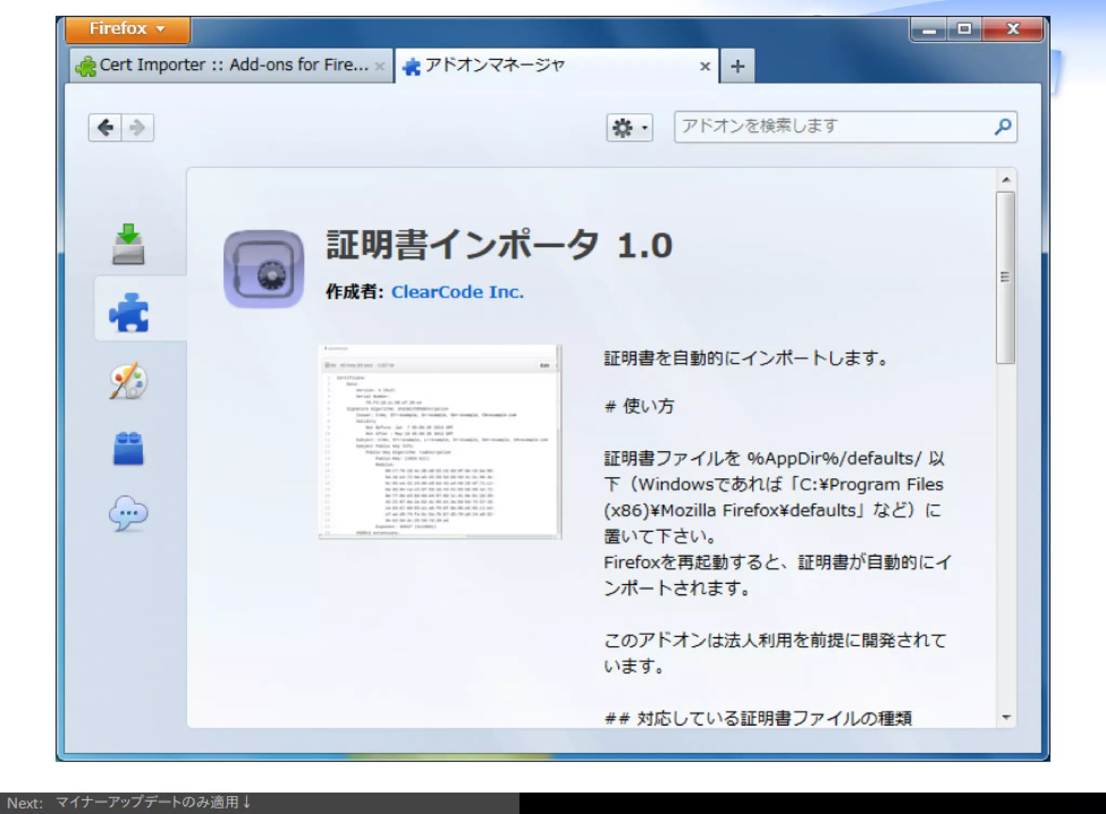Click the 証明書インポータ 1.0 title
Viewport: 1106px width, 814px height.
pyautogui.click(x=500, y=245)
